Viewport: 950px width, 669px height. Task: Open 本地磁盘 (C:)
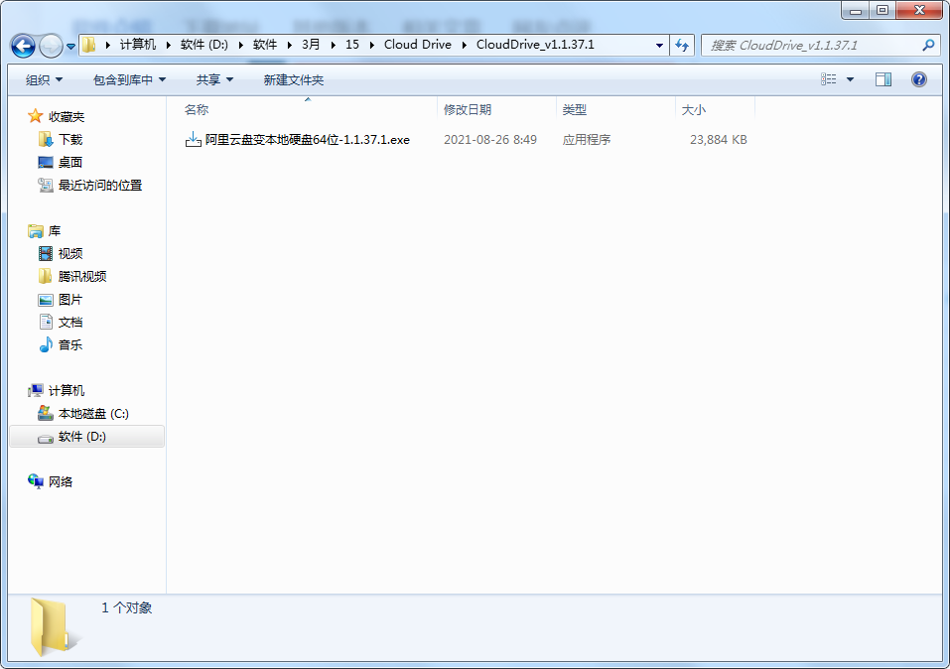coord(93,413)
